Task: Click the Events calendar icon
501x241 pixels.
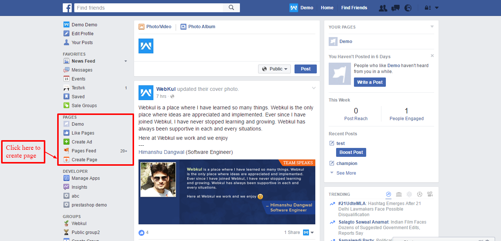Action: [66, 79]
